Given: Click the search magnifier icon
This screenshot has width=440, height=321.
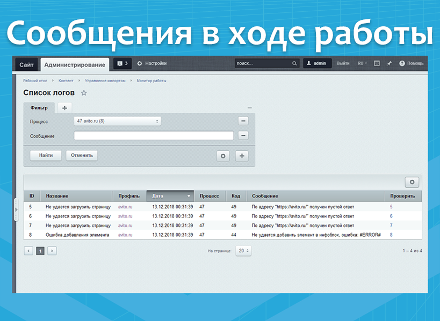Looking at the screenshot, I should [x=294, y=63].
